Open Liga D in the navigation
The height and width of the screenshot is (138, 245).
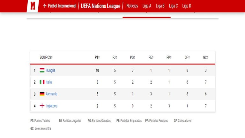pyautogui.click(x=187, y=6)
